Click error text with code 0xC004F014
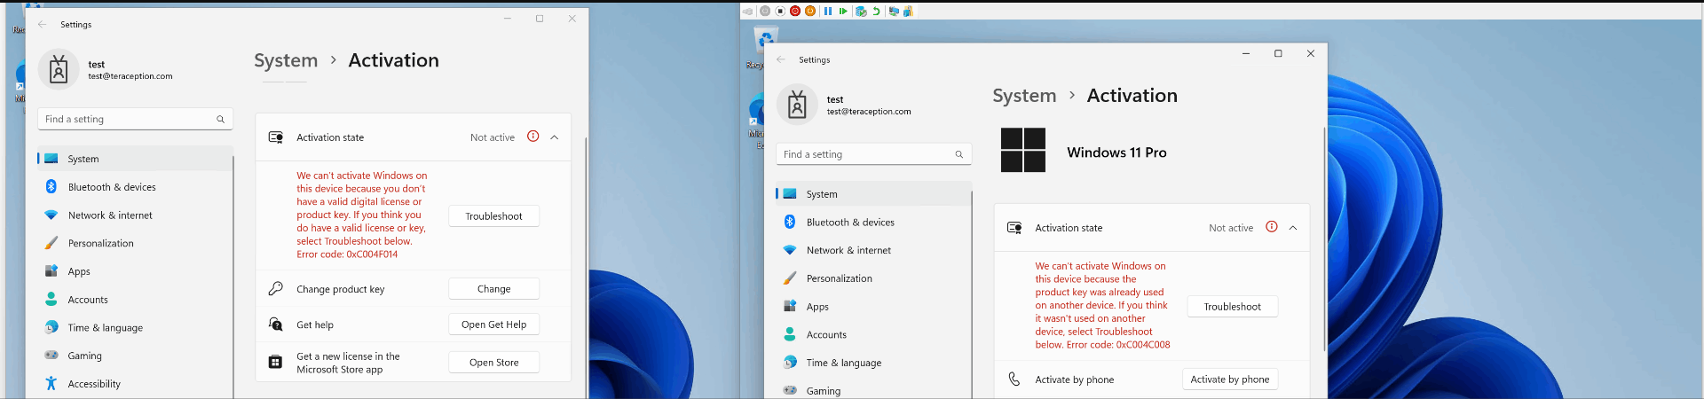This screenshot has width=1704, height=399. point(362,215)
